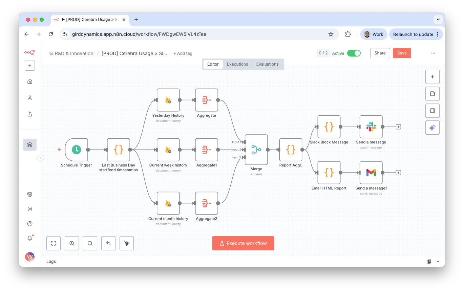Image resolution: width=464 pixels, height=292 pixels.
Task: Open the Email HTML Report node
Action: (x=329, y=173)
